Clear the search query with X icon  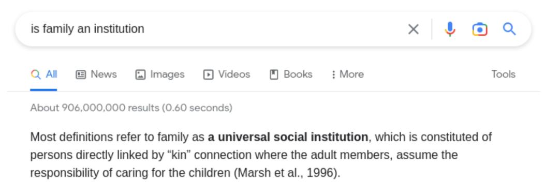pos(413,29)
